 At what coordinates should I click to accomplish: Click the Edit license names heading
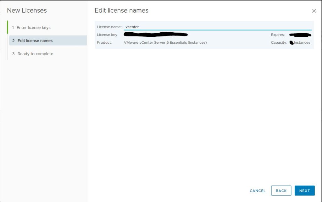point(121,10)
